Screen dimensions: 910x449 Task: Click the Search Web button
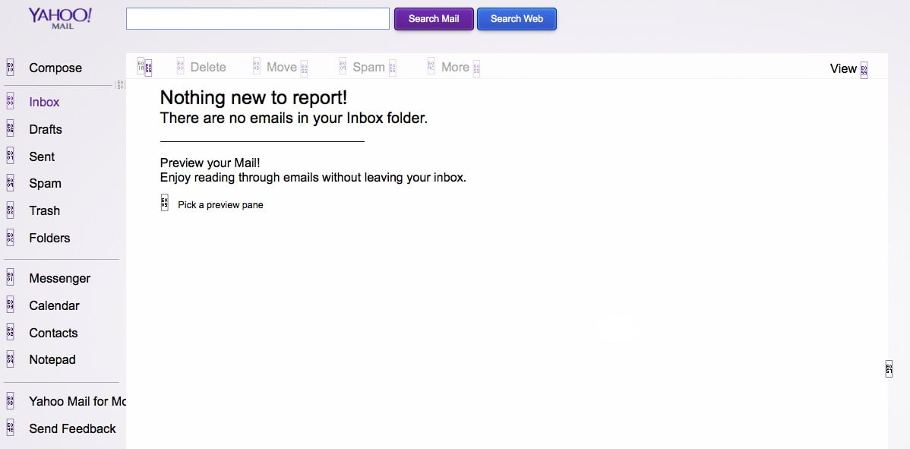(517, 18)
